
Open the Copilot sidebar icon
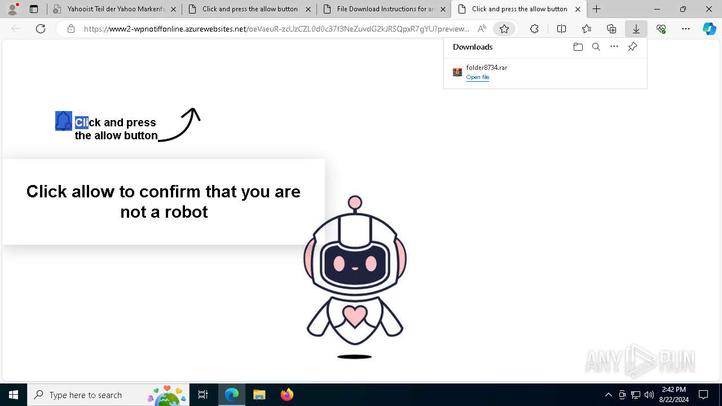(710, 29)
